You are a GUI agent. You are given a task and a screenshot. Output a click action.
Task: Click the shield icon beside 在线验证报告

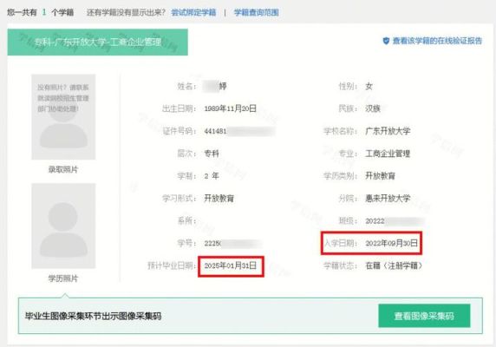tap(386, 41)
